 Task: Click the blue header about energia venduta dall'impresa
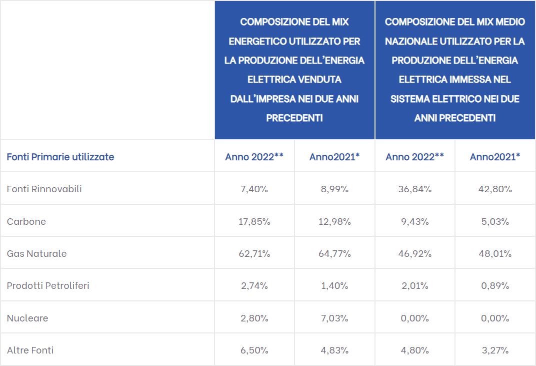pyautogui.click(x=294, y=70)
